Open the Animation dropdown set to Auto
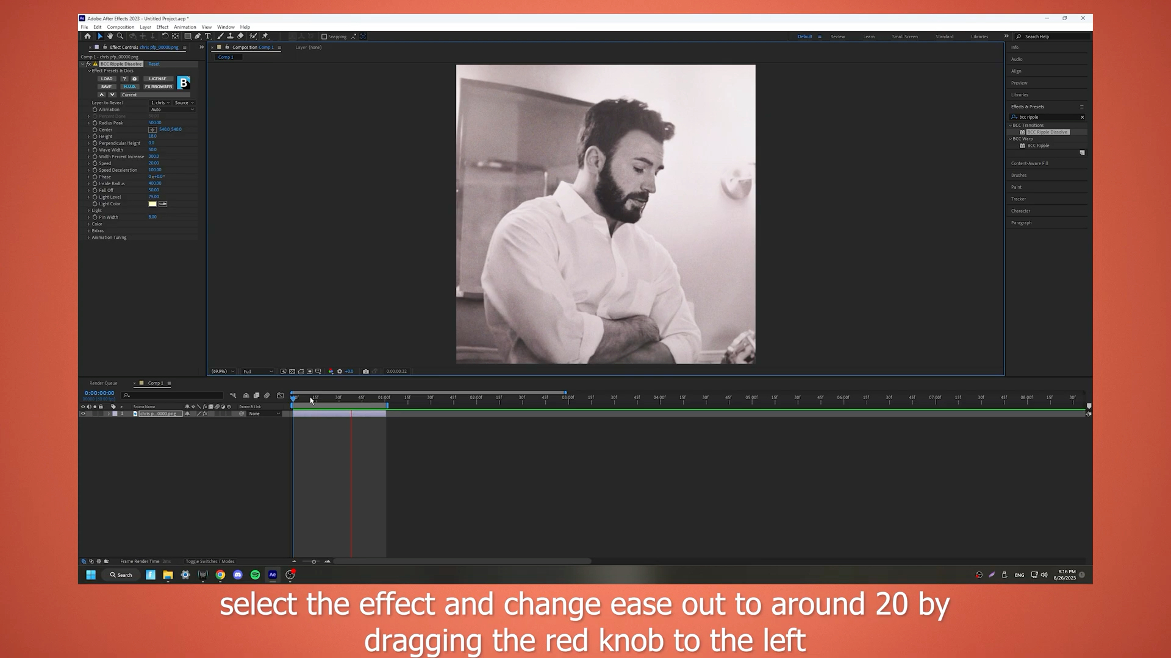Viewport: 1171px width, 658px height. coord(172,110)
